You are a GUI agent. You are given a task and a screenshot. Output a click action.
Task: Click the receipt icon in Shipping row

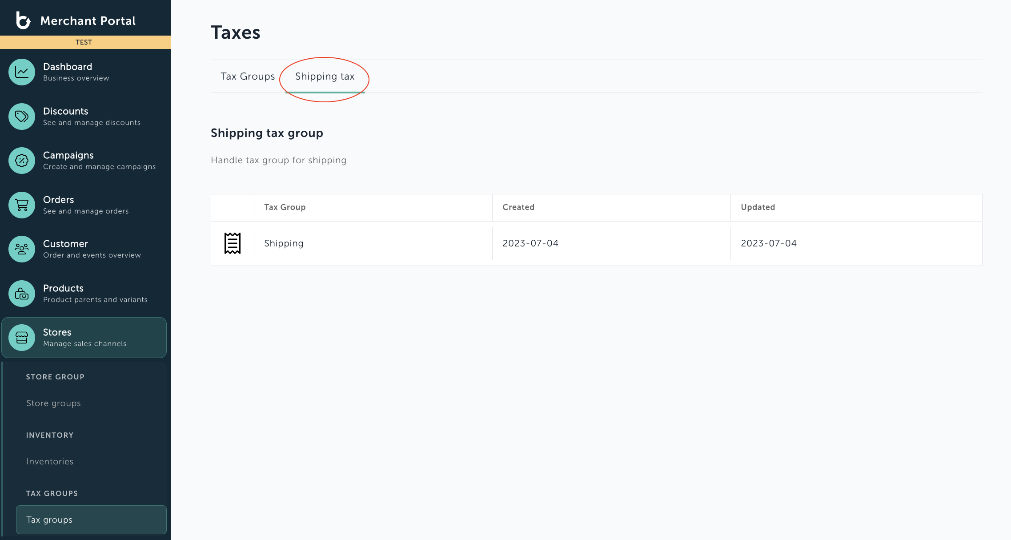[x=232, y=243]
